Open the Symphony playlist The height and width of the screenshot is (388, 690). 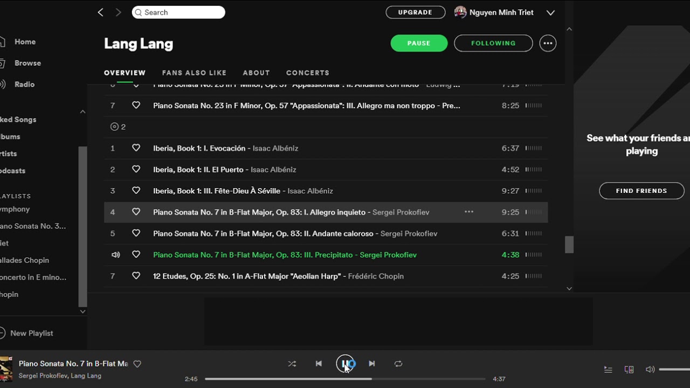(x=15, y=209)
